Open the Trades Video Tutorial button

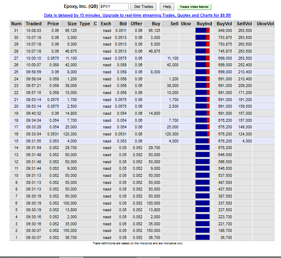(194, 7)
